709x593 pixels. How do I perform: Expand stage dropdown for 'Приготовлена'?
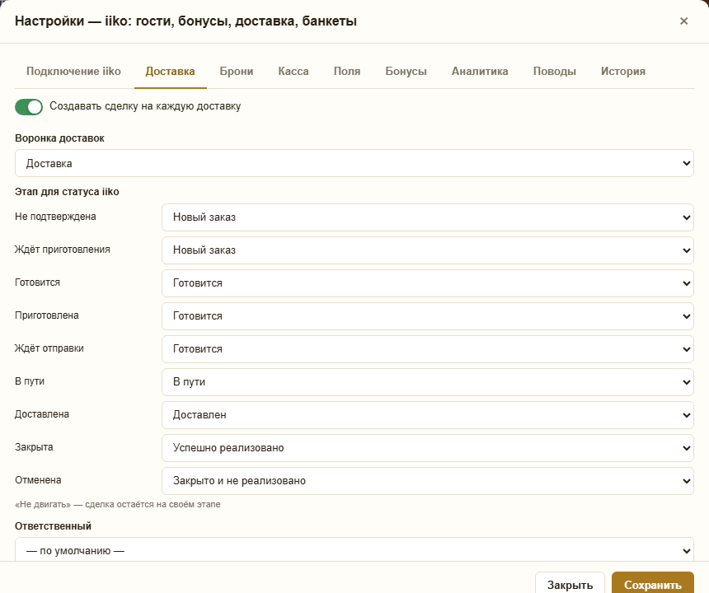(x=428, y=316)
